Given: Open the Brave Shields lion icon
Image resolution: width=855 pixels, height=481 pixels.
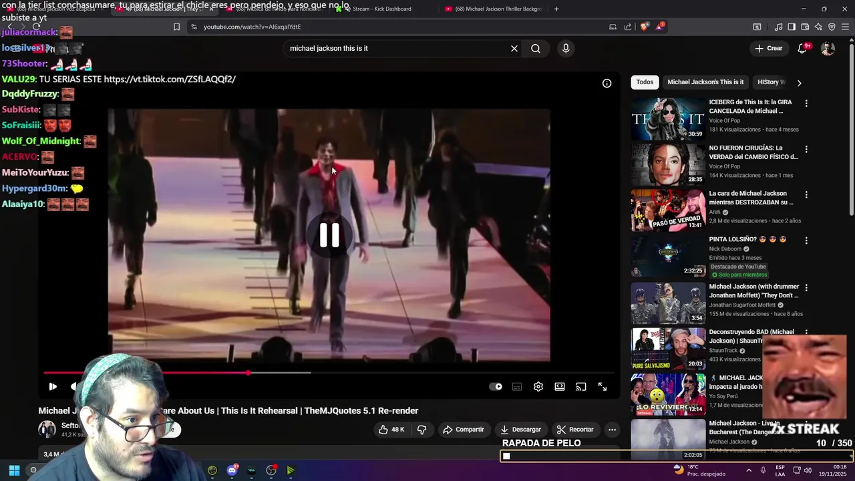Looking at the screenshot, I should (644, 27).
